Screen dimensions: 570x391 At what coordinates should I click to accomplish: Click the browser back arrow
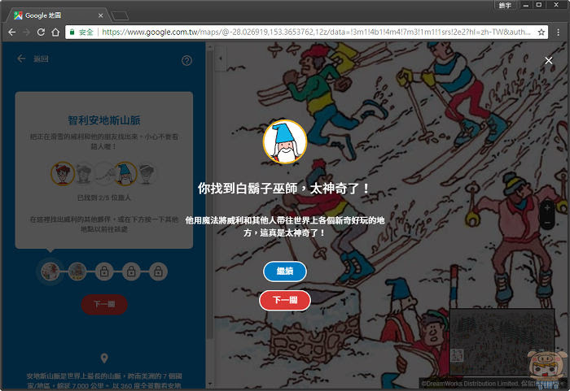tap(12, 33)
